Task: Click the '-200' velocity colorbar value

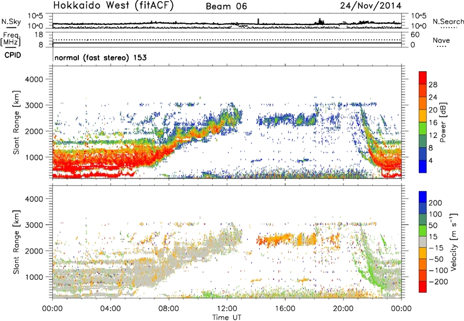Action: coord(438,282)
